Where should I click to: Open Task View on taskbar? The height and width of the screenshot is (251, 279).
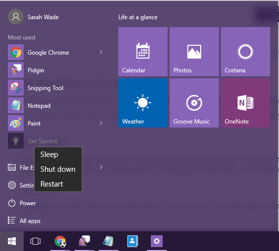coord(35,241)
